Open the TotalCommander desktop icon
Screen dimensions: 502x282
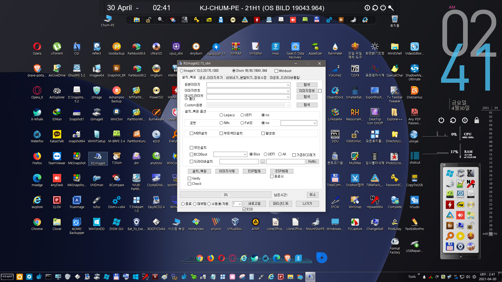click(x=335, y=180)
